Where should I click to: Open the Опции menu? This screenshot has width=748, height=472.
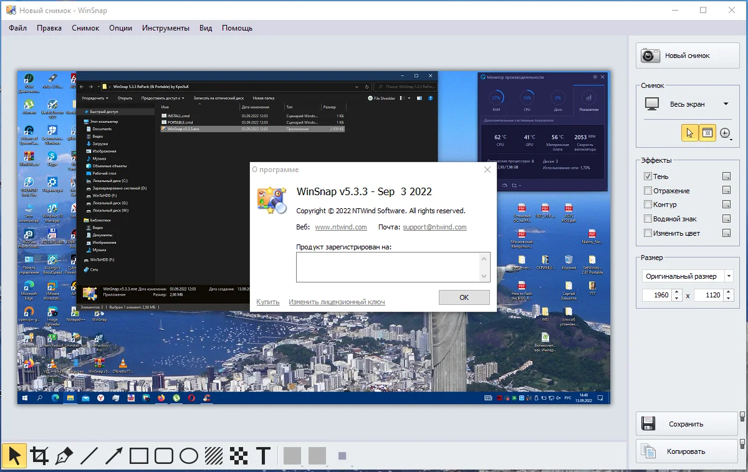tap(121, 28)
